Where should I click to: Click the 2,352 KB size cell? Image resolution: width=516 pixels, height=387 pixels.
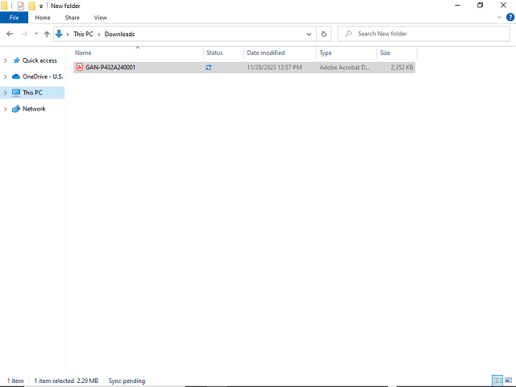tap(402, 68)
